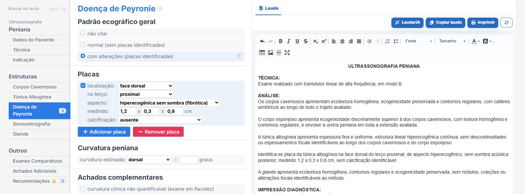Insert a table into the report
Image resolution: width=525 pixels, height=194 pixels.
coord(262,52)
